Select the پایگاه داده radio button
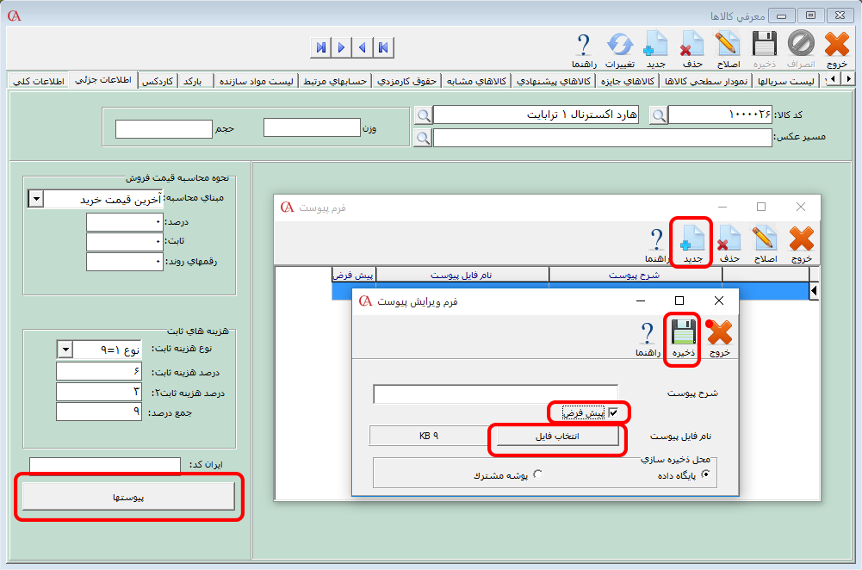The image size is (862, 570). click(x=706, y=474)
